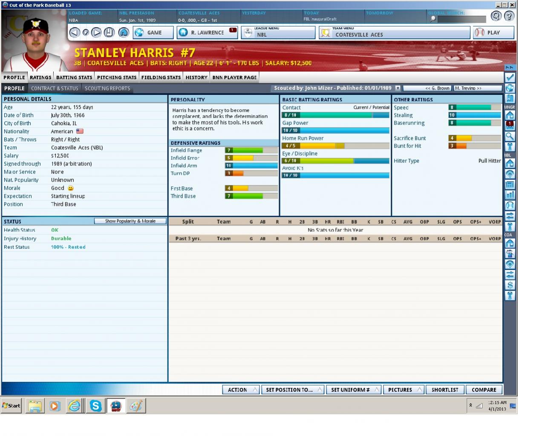The width and height of the screenshot is (545, 436).
Task: Open the scouting dropdown next to John Mizer
Action: click(398, 88)
